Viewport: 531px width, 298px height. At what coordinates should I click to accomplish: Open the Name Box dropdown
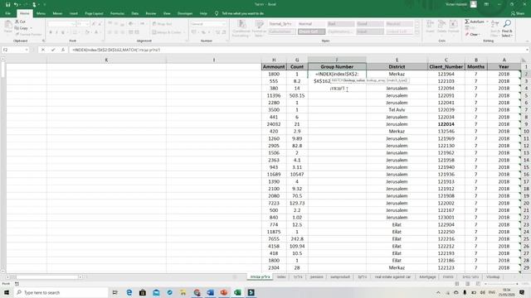(27, 50)
